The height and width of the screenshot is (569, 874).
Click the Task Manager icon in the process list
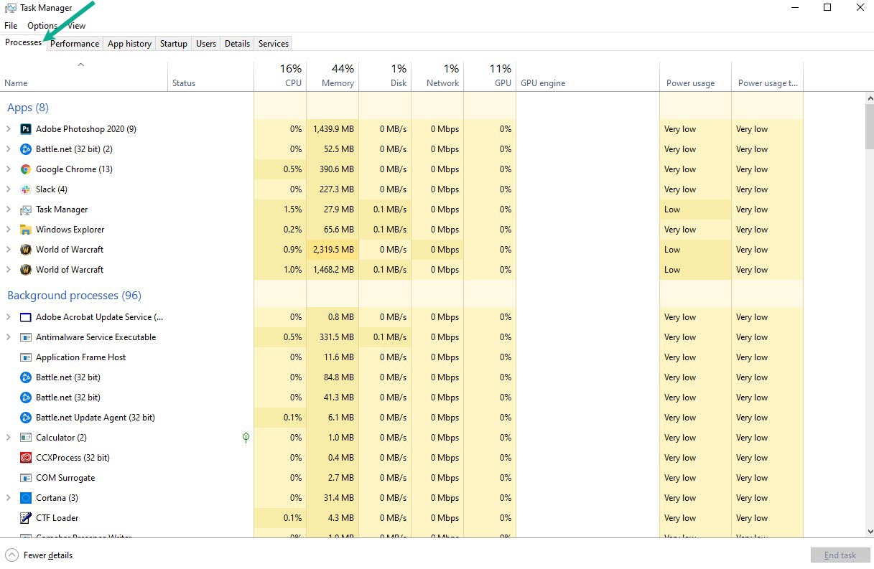pyautogui.click(x=25, y=210)
